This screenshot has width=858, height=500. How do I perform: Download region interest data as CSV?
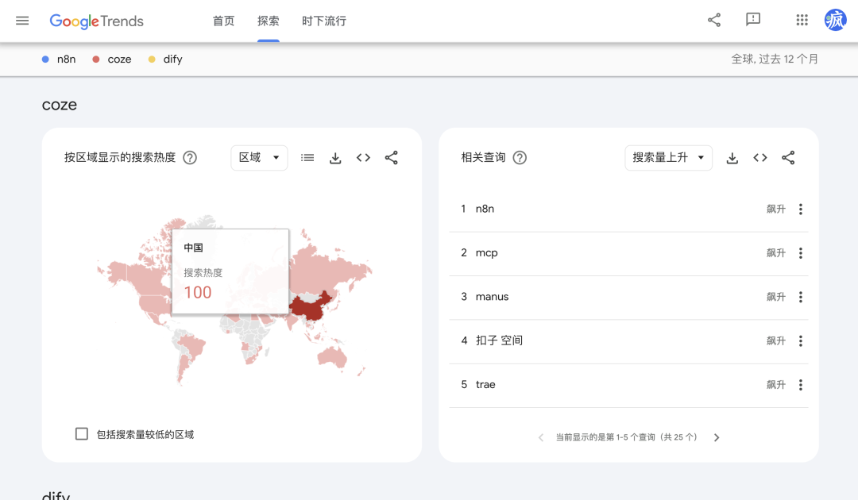click(335, 158)
